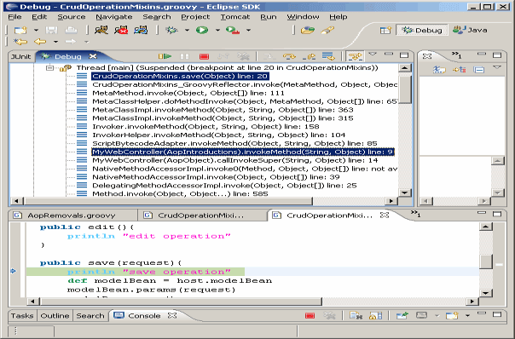
Task: Click the Step Over debug icon
Action: pos(289,56)
